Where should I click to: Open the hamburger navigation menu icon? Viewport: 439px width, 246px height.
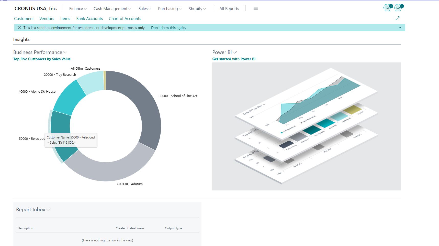[255, 8]
